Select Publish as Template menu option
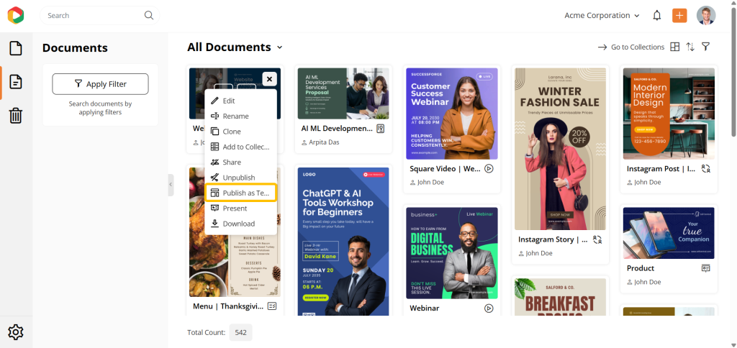 (240, 193)
